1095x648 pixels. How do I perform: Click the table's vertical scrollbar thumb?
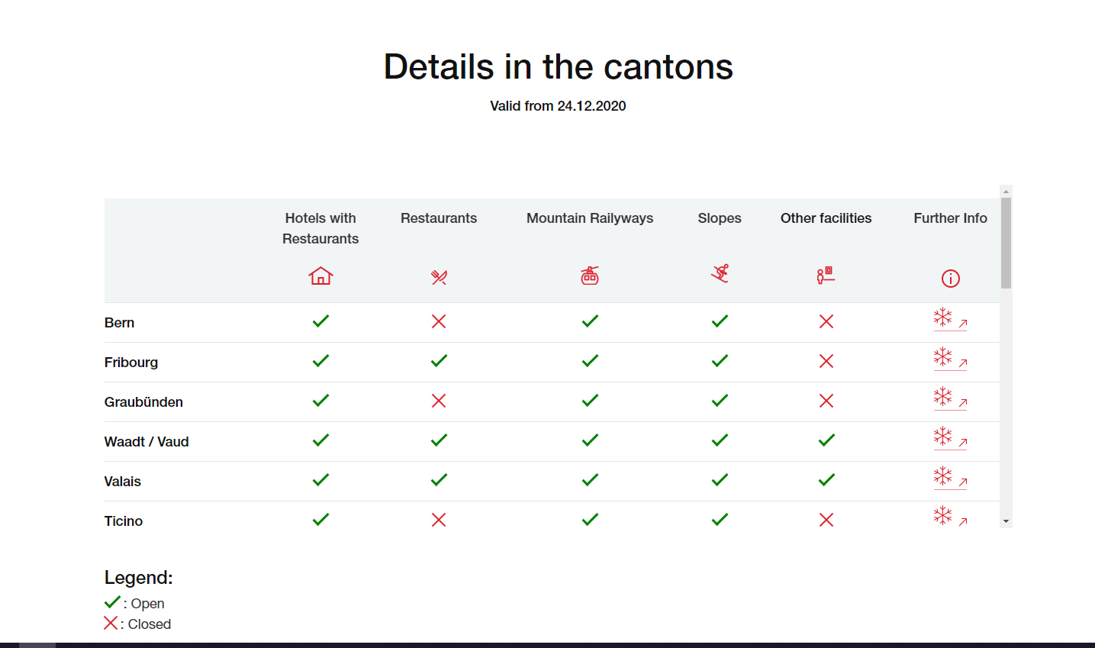1006,243
